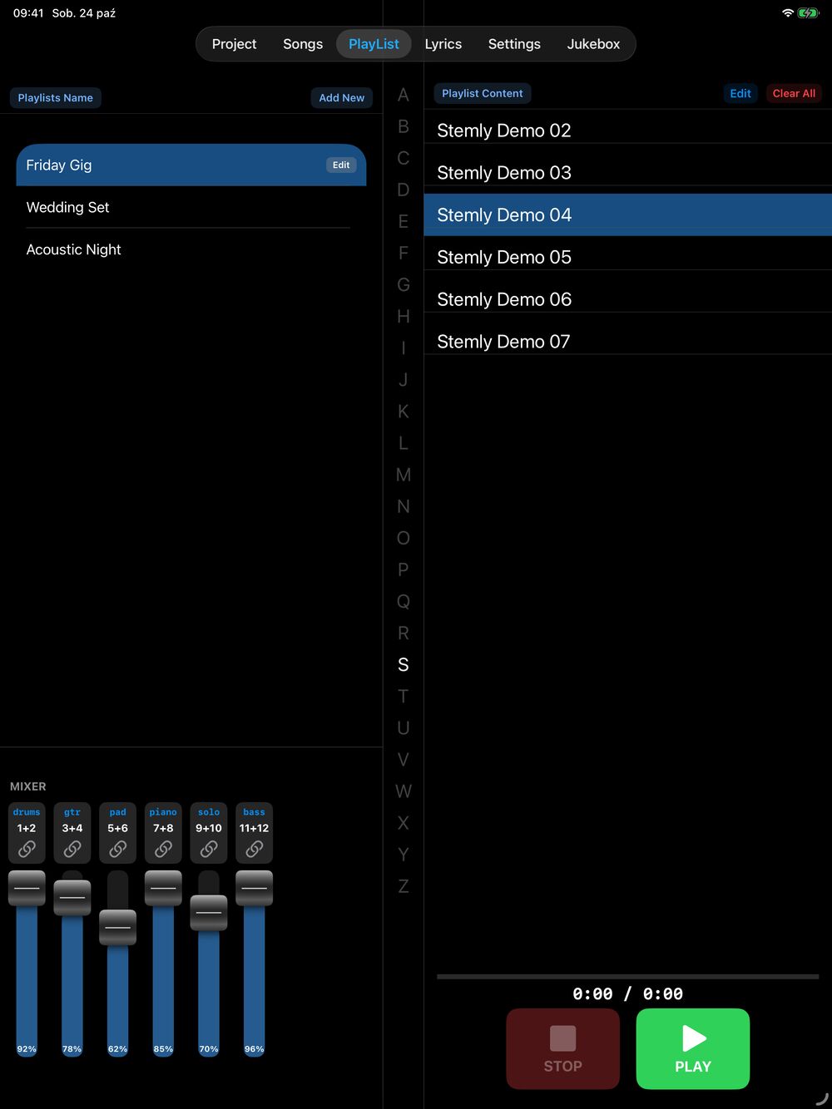
Task: Open the Lyrics tab
Action: [443, 44]
